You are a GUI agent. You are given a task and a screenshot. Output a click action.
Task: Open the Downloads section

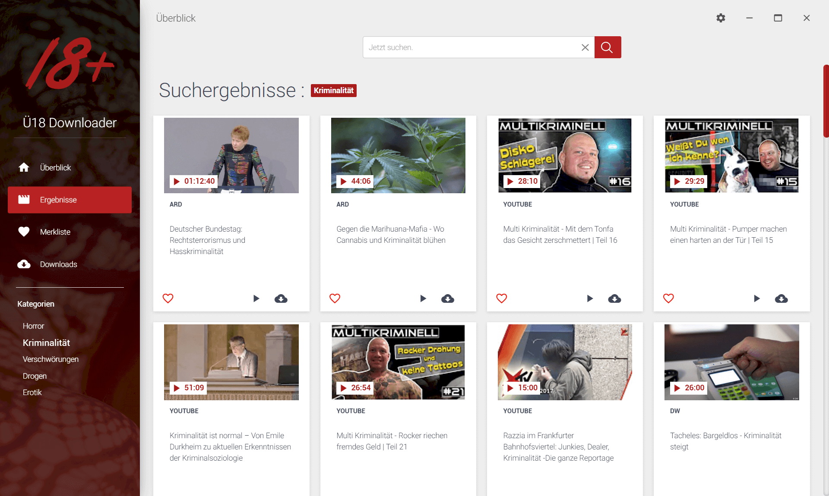point(58,264)
